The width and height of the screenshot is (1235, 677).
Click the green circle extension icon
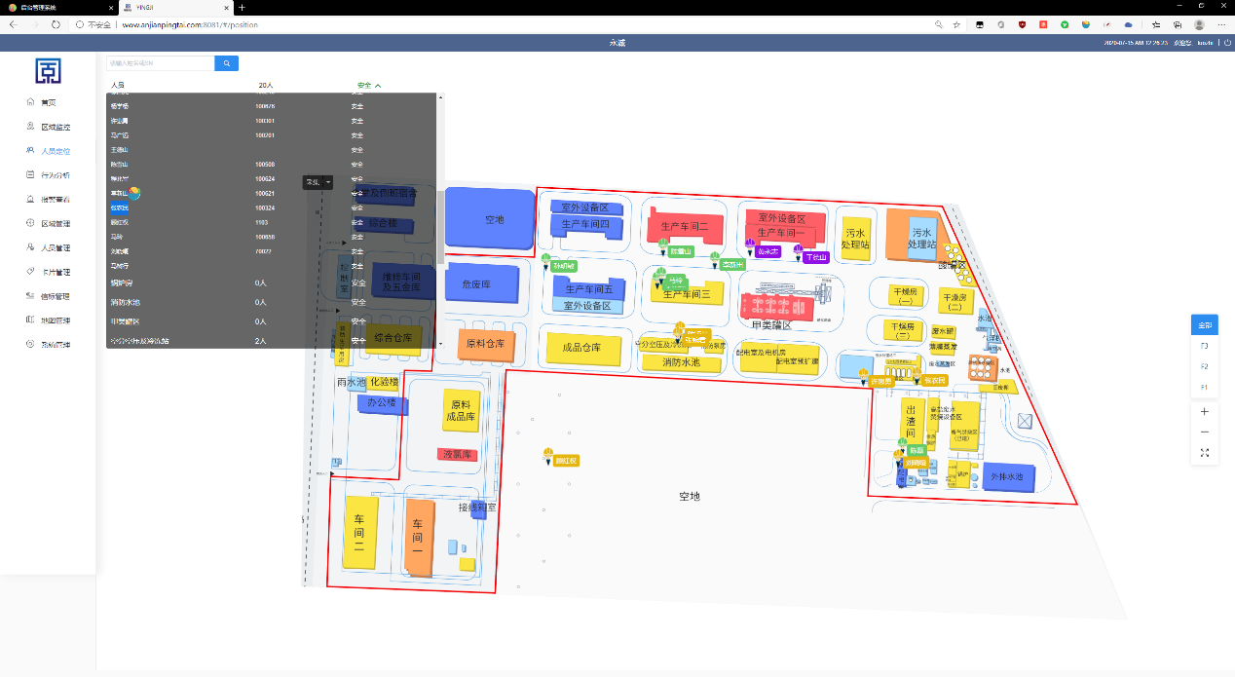pos(1065,23)
